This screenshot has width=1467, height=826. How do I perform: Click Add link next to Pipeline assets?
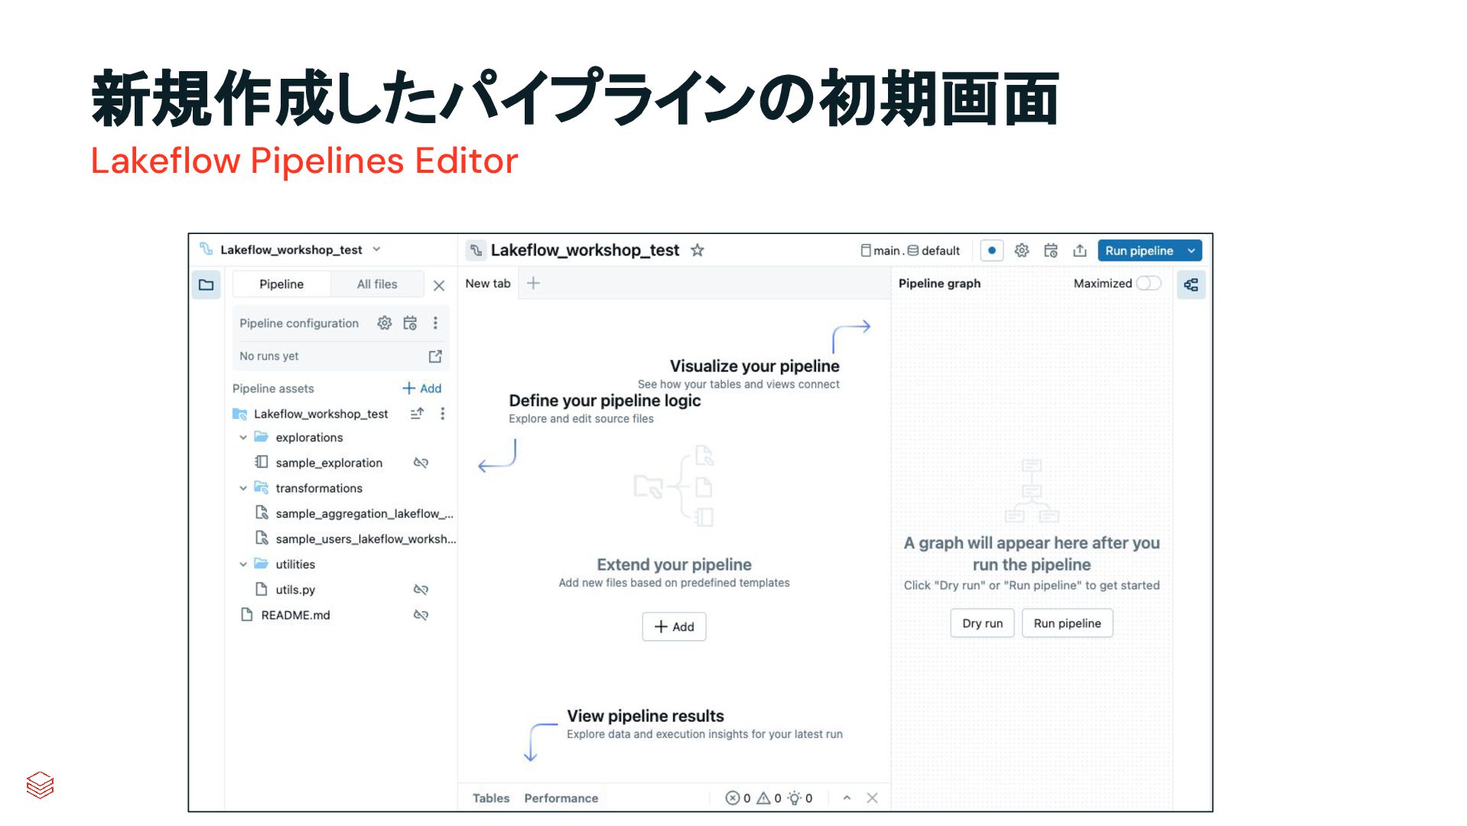[x=422, y=389]
